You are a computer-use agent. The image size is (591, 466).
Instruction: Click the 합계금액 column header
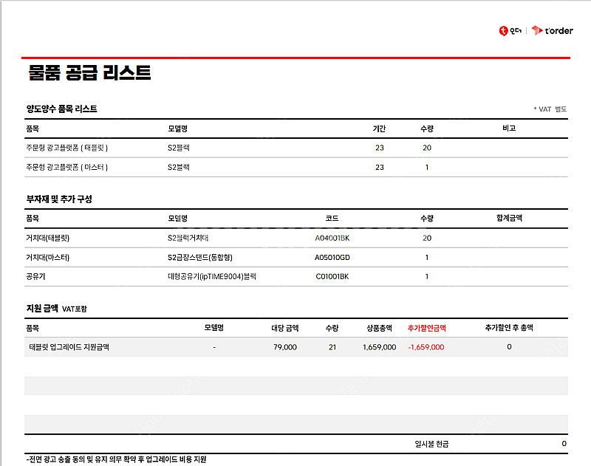pos(509,219)
